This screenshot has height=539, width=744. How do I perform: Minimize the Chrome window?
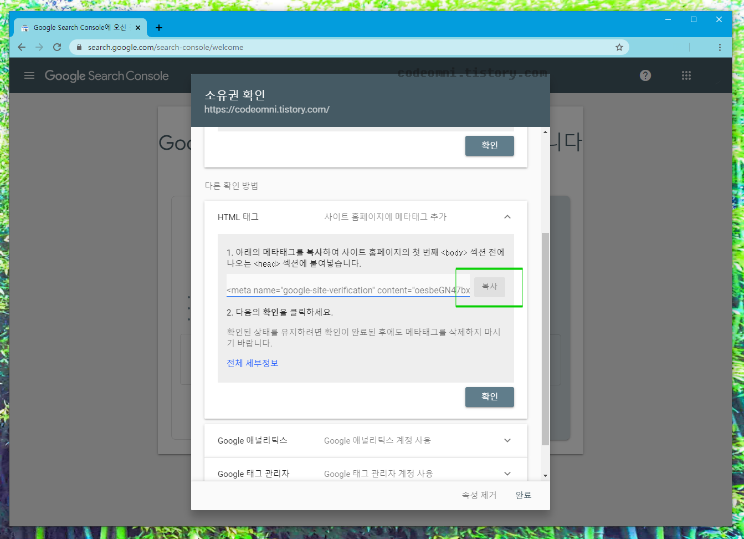(668, 19)
